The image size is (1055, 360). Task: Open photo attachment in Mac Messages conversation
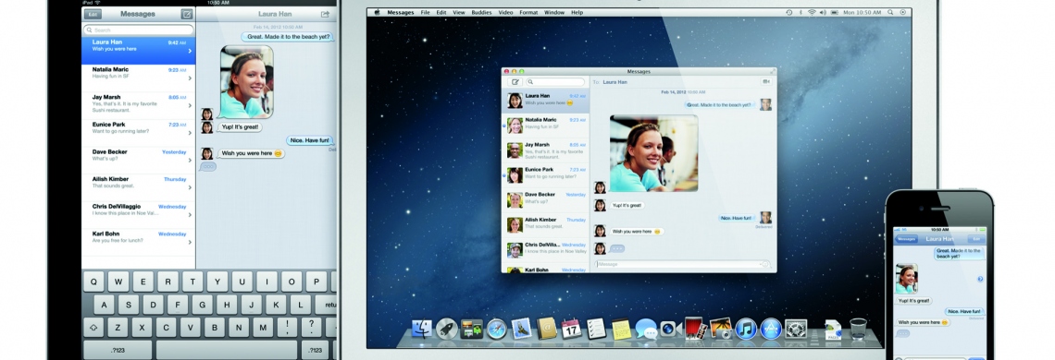(x=653, y=153)
